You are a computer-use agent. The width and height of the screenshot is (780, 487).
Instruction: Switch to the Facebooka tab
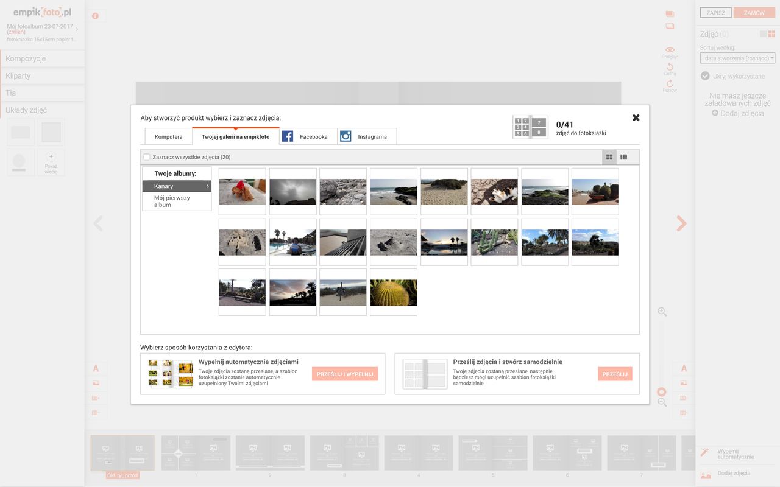point(308,137)
